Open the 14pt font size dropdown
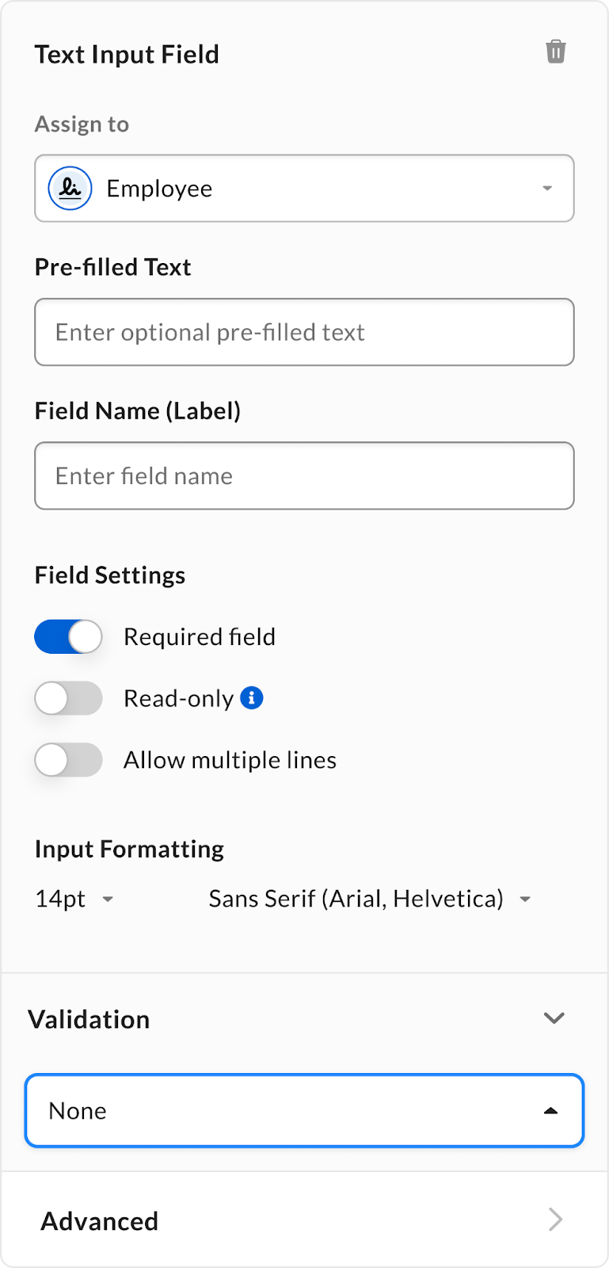Screen dimensions: 609x1268 [62, 899]
